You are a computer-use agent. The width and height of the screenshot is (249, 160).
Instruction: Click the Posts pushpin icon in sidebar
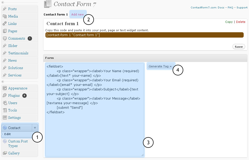click(x=5, y=9)
